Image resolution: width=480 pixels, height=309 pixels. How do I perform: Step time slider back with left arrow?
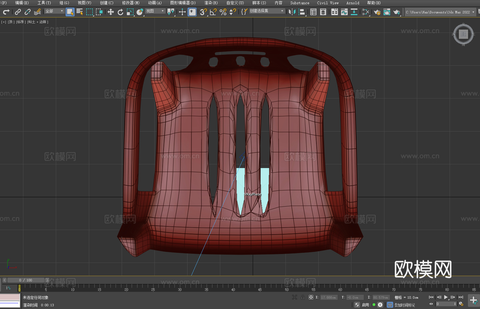pyautogui.click(x=5, y=280)
